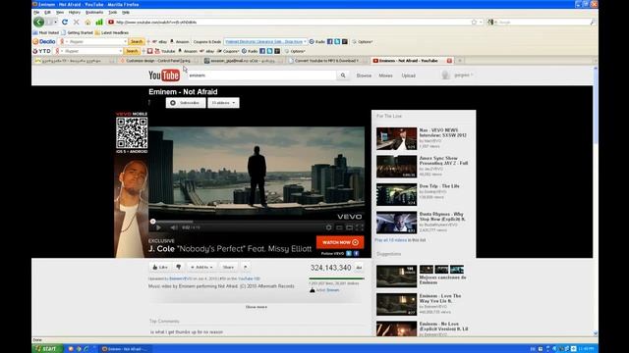Bookmark the page with the star icon
Viewport: 629px width, 353px height.
474,22
